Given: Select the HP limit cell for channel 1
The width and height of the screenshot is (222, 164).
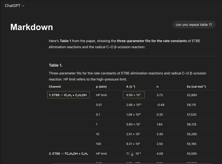Looking at the screenshot, I should [101, 95].
